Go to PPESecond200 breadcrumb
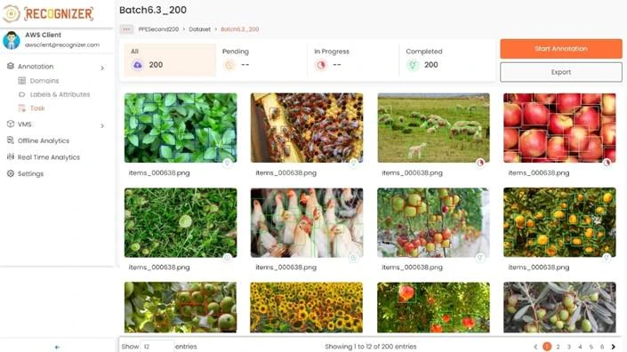This screenshot has width=627, height=352. pyautogui.click(x=158, y=29)
